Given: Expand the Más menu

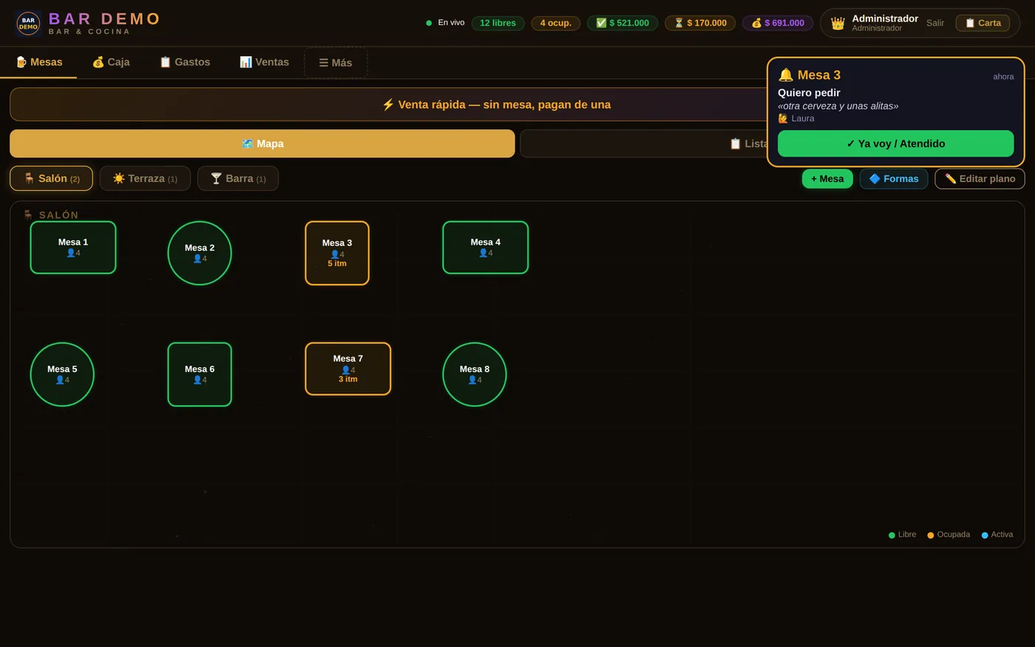Looking at the screenshot, I should [336, 63].
